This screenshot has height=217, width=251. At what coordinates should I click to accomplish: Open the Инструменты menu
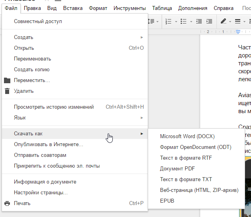coord(129,8)
